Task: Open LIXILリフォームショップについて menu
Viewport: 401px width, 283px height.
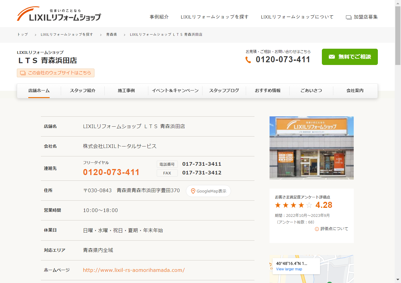Action: pos(297,17)
